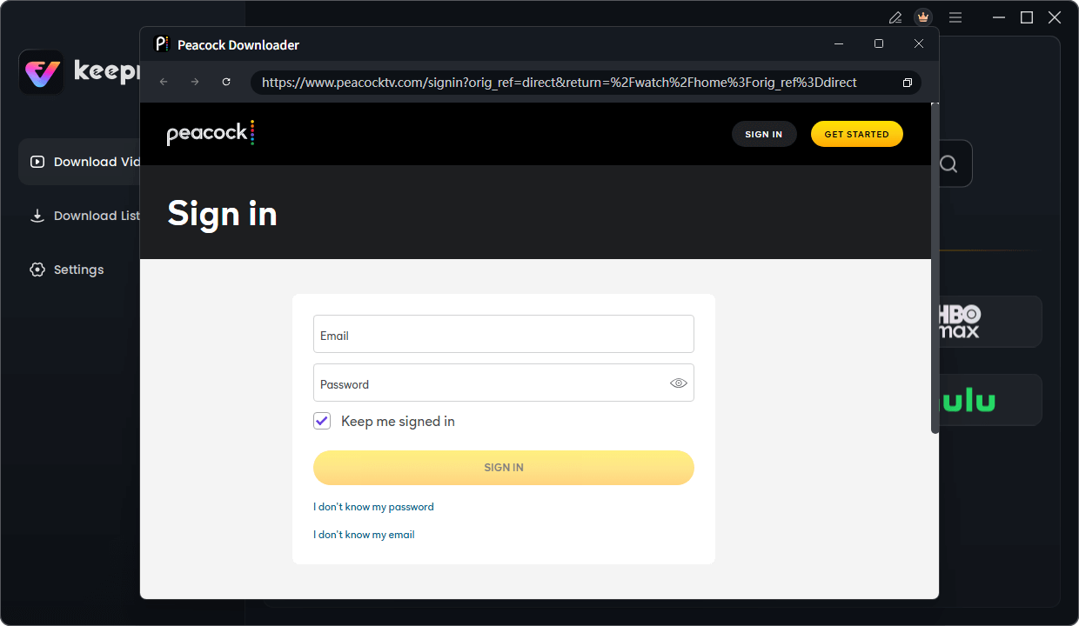Click the crown VIP icon
This screenshot has width=1079, height=626.
[923, 17]
